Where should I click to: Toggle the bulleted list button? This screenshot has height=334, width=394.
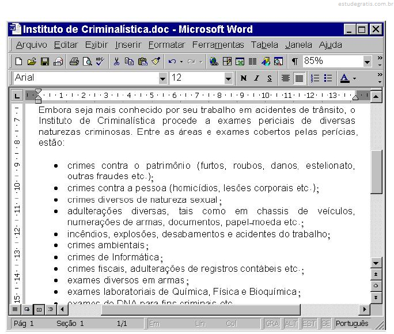click(x=328, y=78)
